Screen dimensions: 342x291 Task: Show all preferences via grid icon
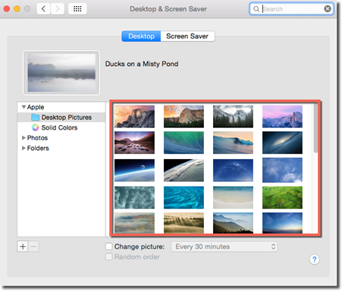(x=77, y=9)
